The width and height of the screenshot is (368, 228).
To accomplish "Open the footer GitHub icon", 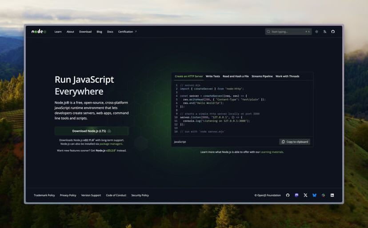I will click(x=288, y=196).
